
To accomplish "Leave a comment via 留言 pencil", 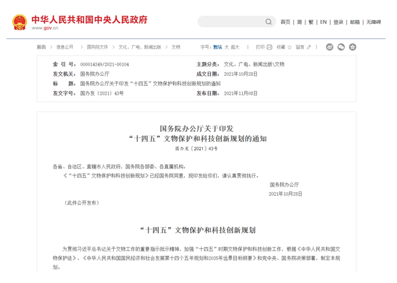I will [x=303, y=47].
